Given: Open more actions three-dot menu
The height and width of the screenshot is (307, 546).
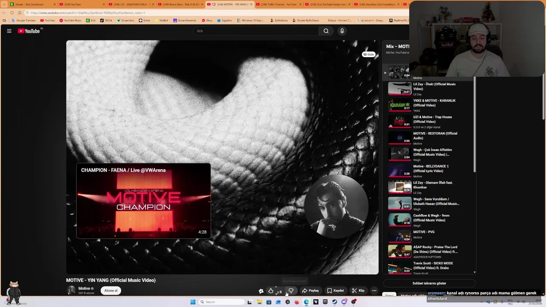Looking at the screenshot, I should pyautogui.click(x=374, y=291).
